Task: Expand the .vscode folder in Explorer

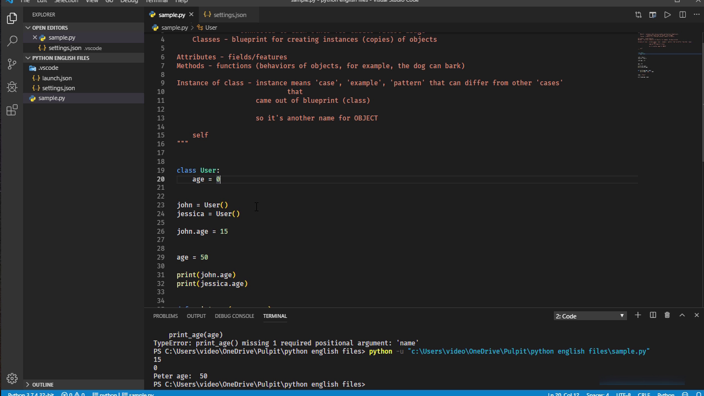Action: tap(48, 68)
